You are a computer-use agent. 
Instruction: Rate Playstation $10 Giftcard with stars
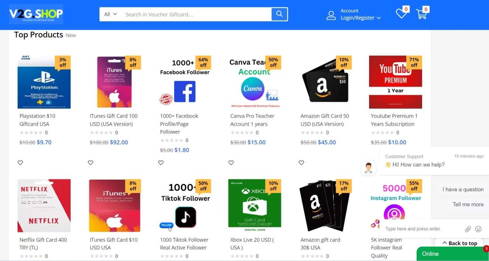pyautogui.click(x=31, y=133)
